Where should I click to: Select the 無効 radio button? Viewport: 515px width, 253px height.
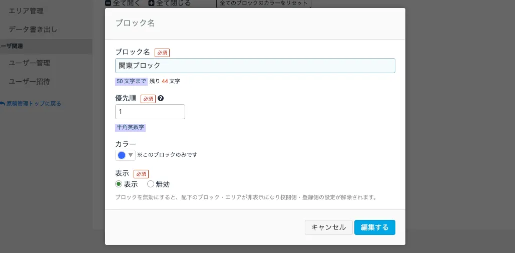pyautogui.click(x=151, y=184)
